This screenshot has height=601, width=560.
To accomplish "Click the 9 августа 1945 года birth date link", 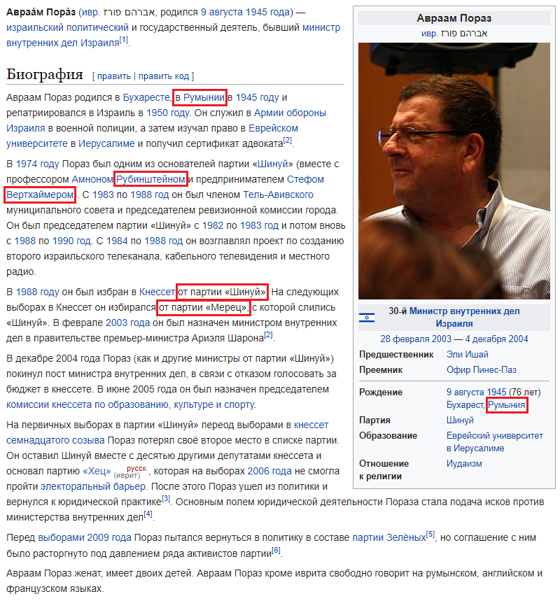I will [x=245, y=12].
